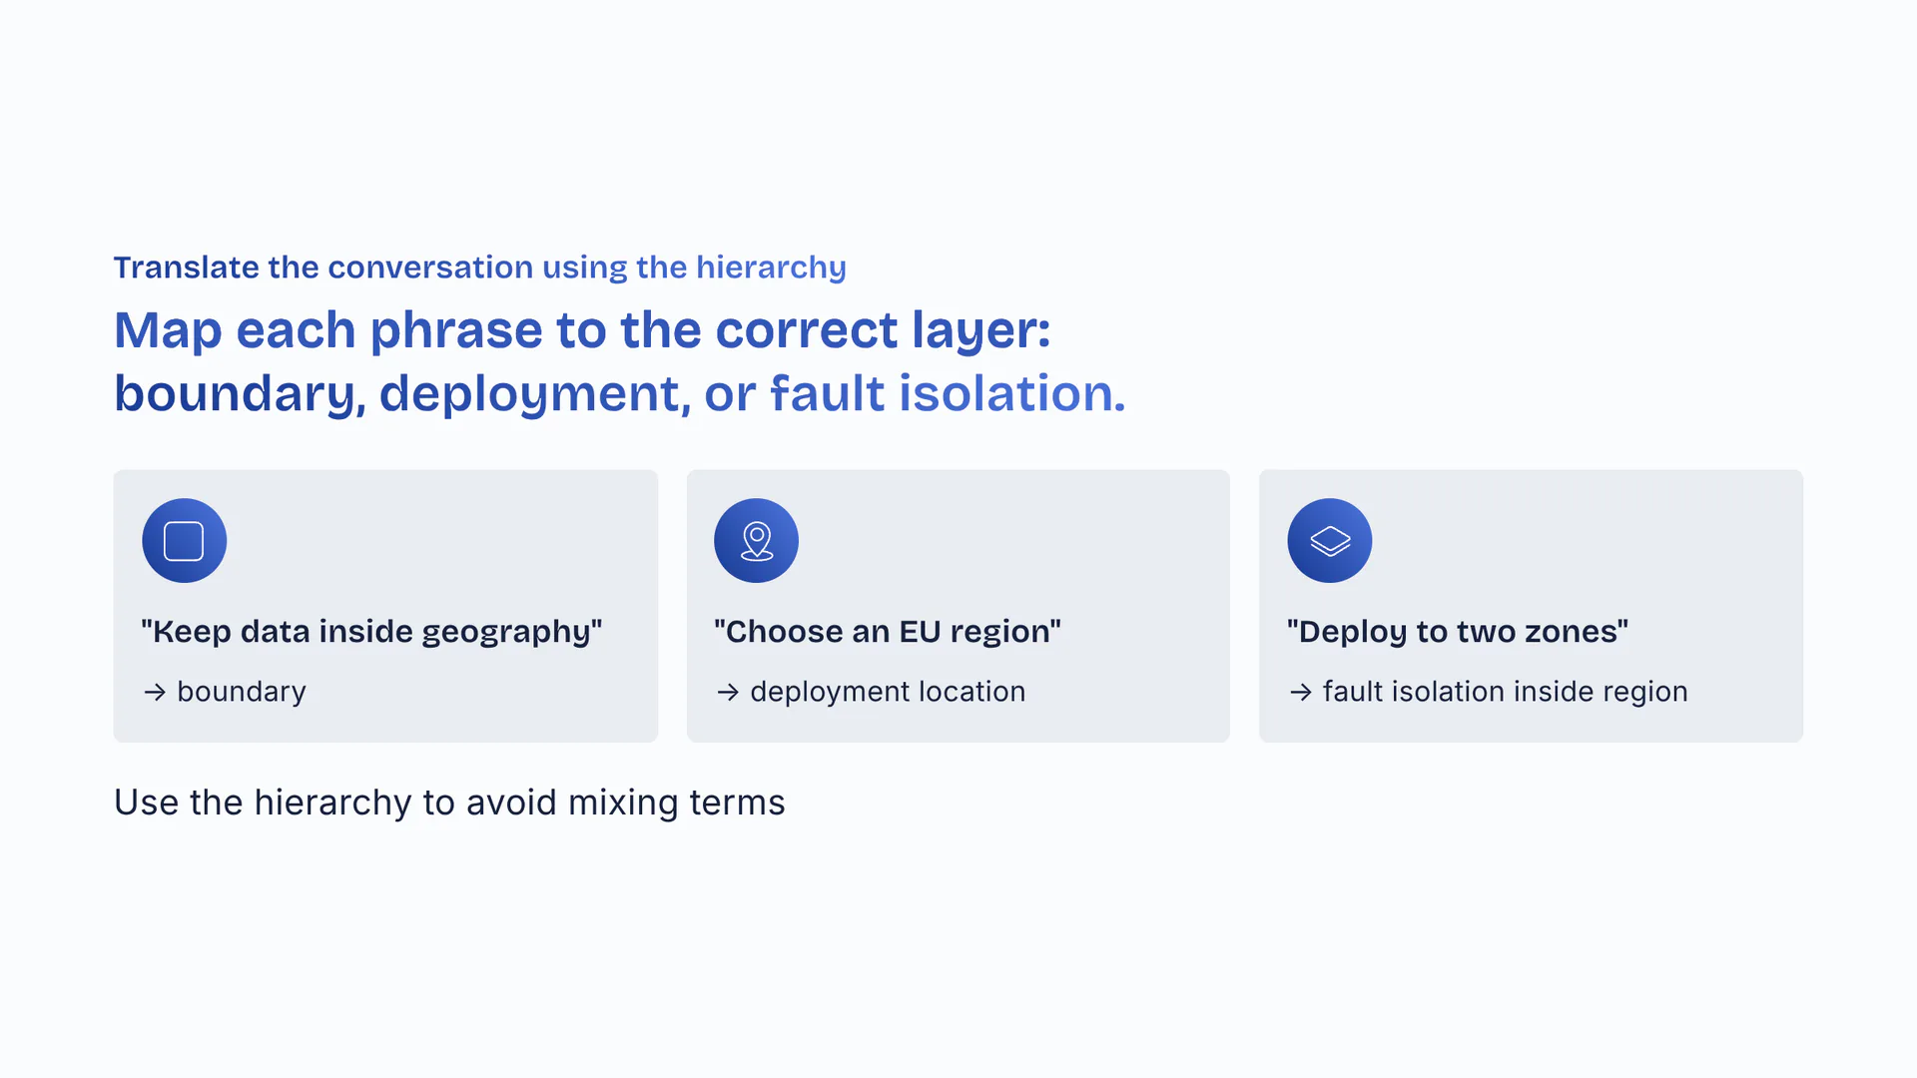Image resolution: width=1917 pixels, height=1078 pixels.
Task: Click the arrow before "boundary" in first card
Action: (155, 692)
